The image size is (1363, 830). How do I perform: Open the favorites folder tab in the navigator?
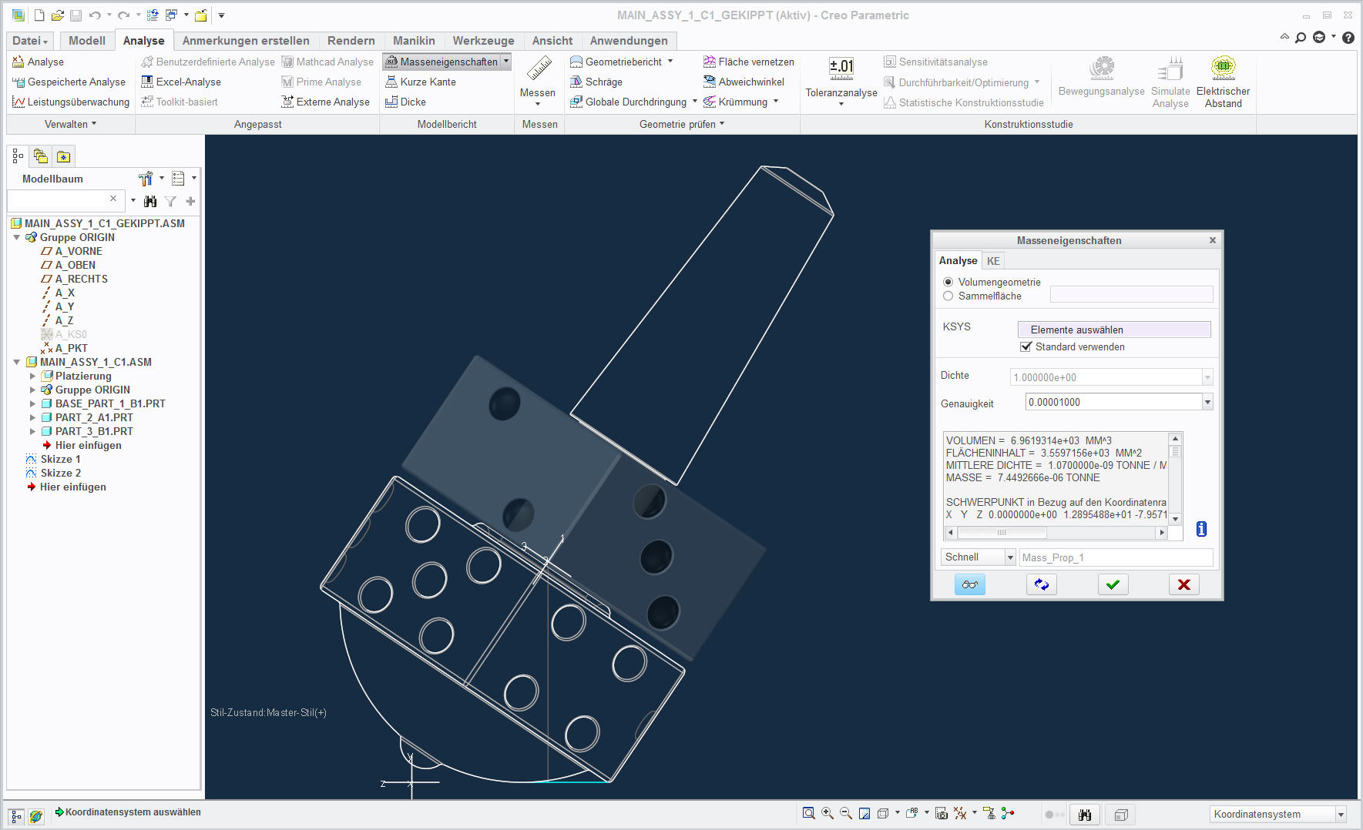pos(63,157)
